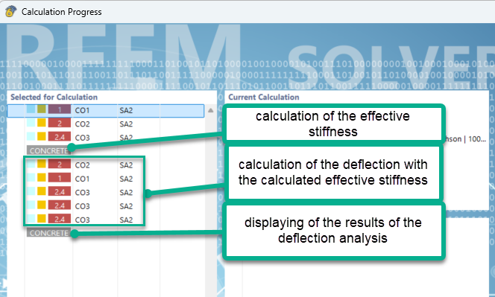This screenshot has width=495, height=297.
Task: Click the lower CONCRETE group label
Action: pos(48,233)
